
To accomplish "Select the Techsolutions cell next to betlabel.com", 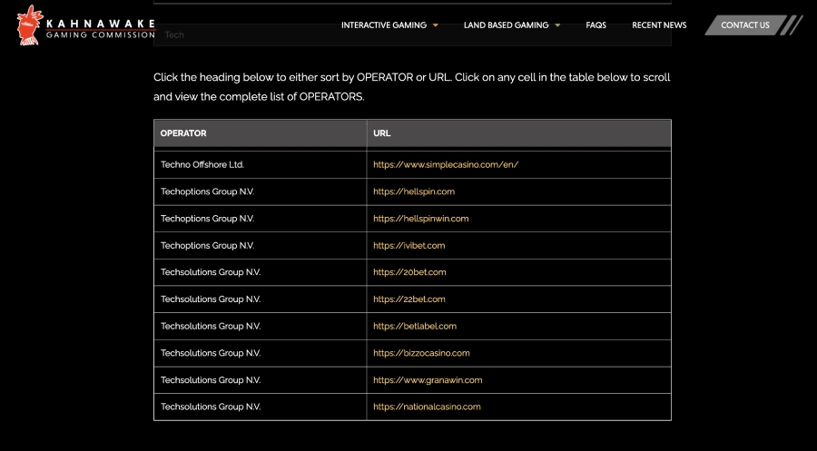I will (x=261, y=326).
